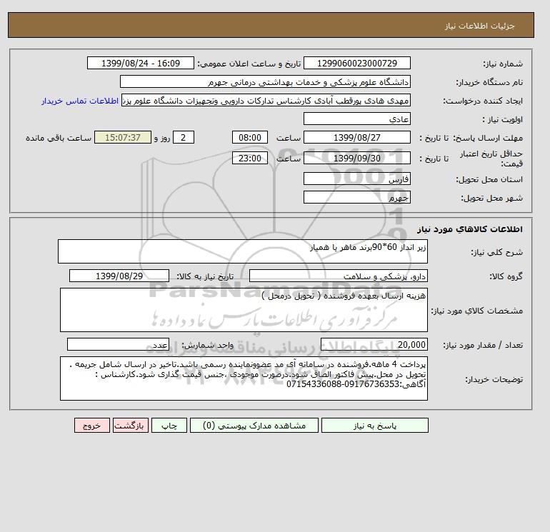Click the 'واحد شمارش:' label
Image resolution: width=550 pixels, height=532 pixels.
click(207, 346)
